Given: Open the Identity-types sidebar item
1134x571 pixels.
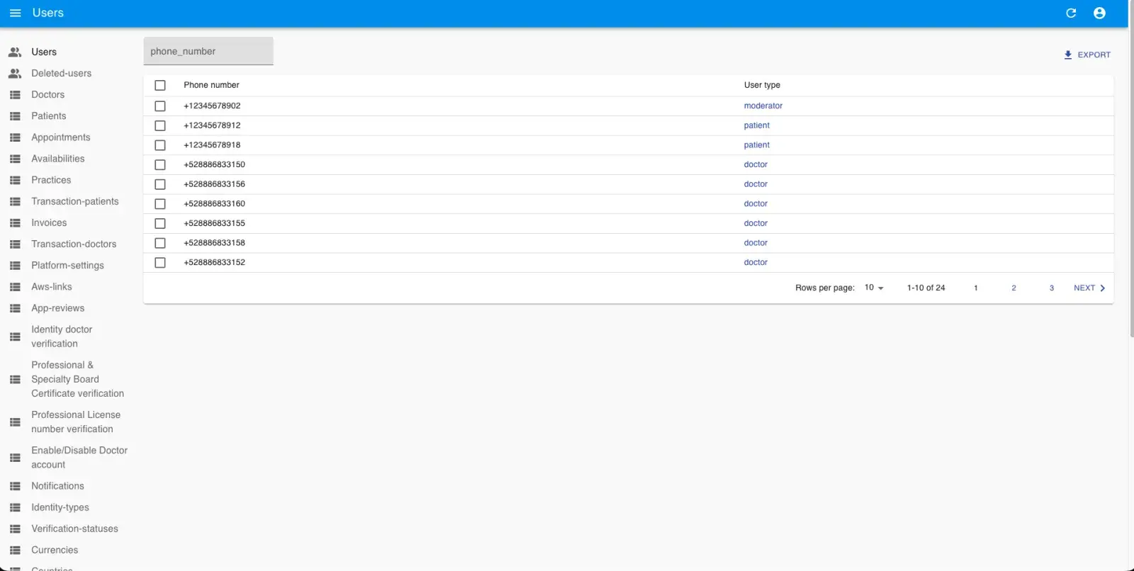Looking at the screenshot, I should pyautogui.click(x=60, y=507).
